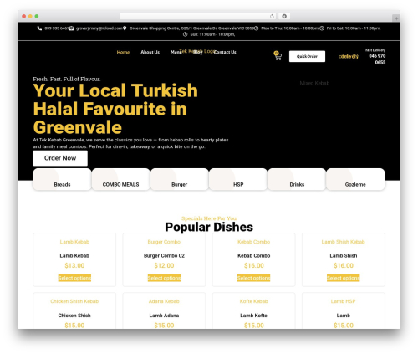Click the Your Local Turkish Halal Favourite headline
Screen dimensions: 418x354
click(x=115, y=109)
